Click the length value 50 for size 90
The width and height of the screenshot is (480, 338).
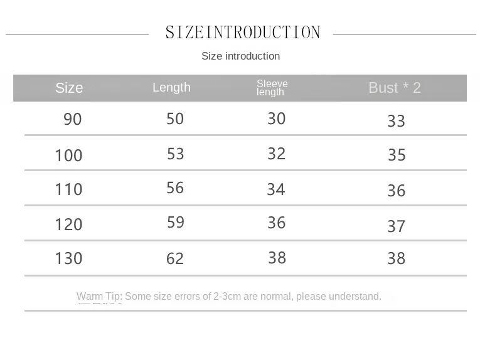pos(175,119)
